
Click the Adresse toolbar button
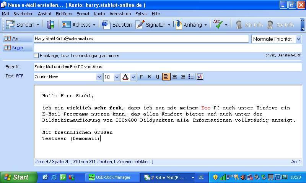[x=76, y=25]
